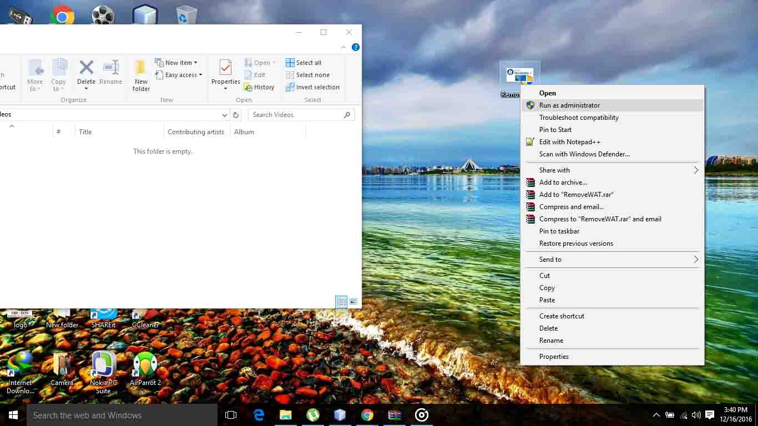Open the Properties icon in the ribbon

pyautogui.click(x=225, y=72)
